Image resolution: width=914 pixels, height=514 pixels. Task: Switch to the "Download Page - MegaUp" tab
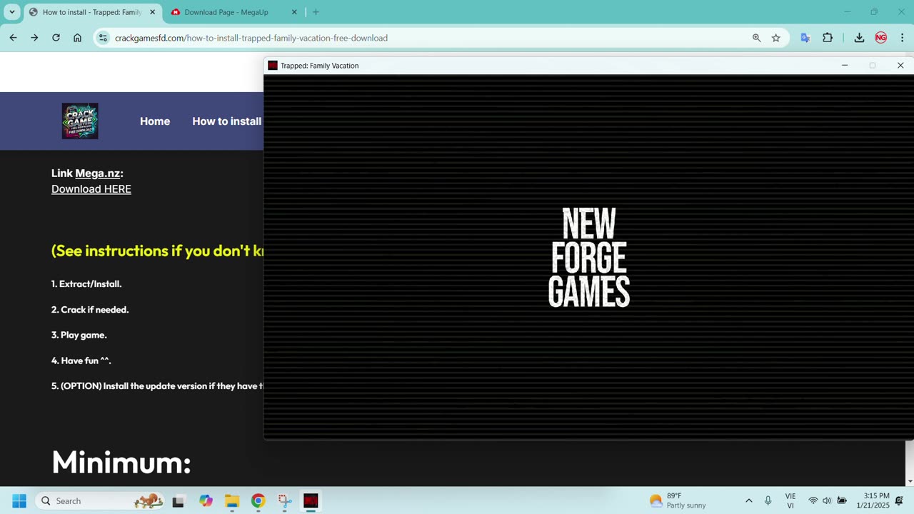pos(227,12)
